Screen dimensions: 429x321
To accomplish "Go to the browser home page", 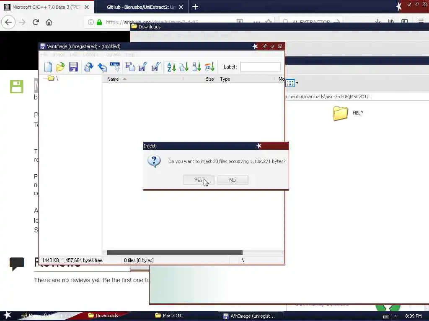I will pyautogui.click(x=49, y=22).
